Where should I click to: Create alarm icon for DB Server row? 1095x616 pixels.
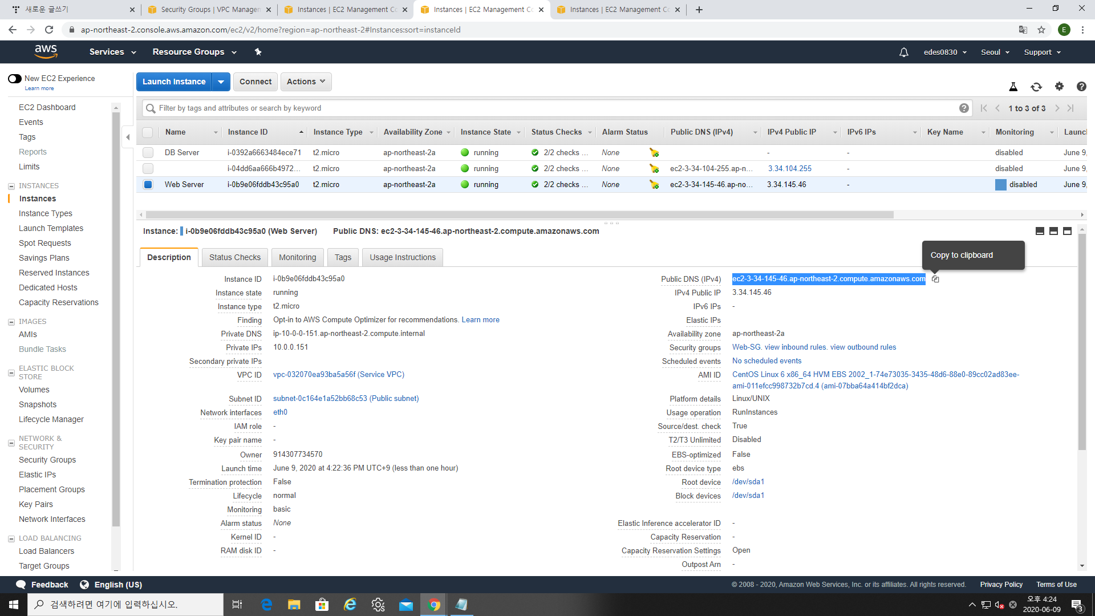pos(654,153)
